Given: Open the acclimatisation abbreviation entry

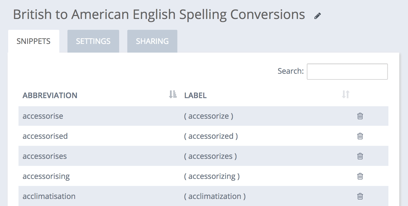Looking at the screenshot, I should click(x=49, y=196).
